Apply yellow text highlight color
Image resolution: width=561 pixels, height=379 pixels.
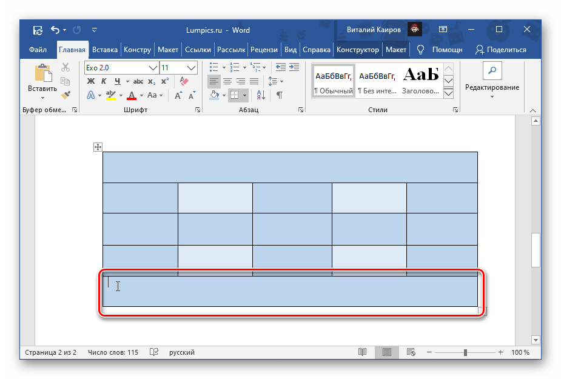click(x=111, y=95)
